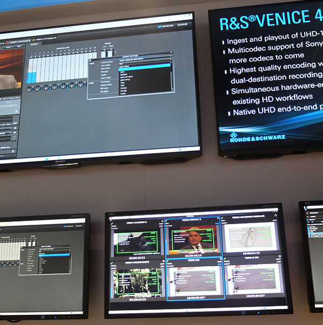Viewport: 323px width, 325px height.
Task: Open Output format dropdown on Sony monitor
Action: [x=145, y=60]
